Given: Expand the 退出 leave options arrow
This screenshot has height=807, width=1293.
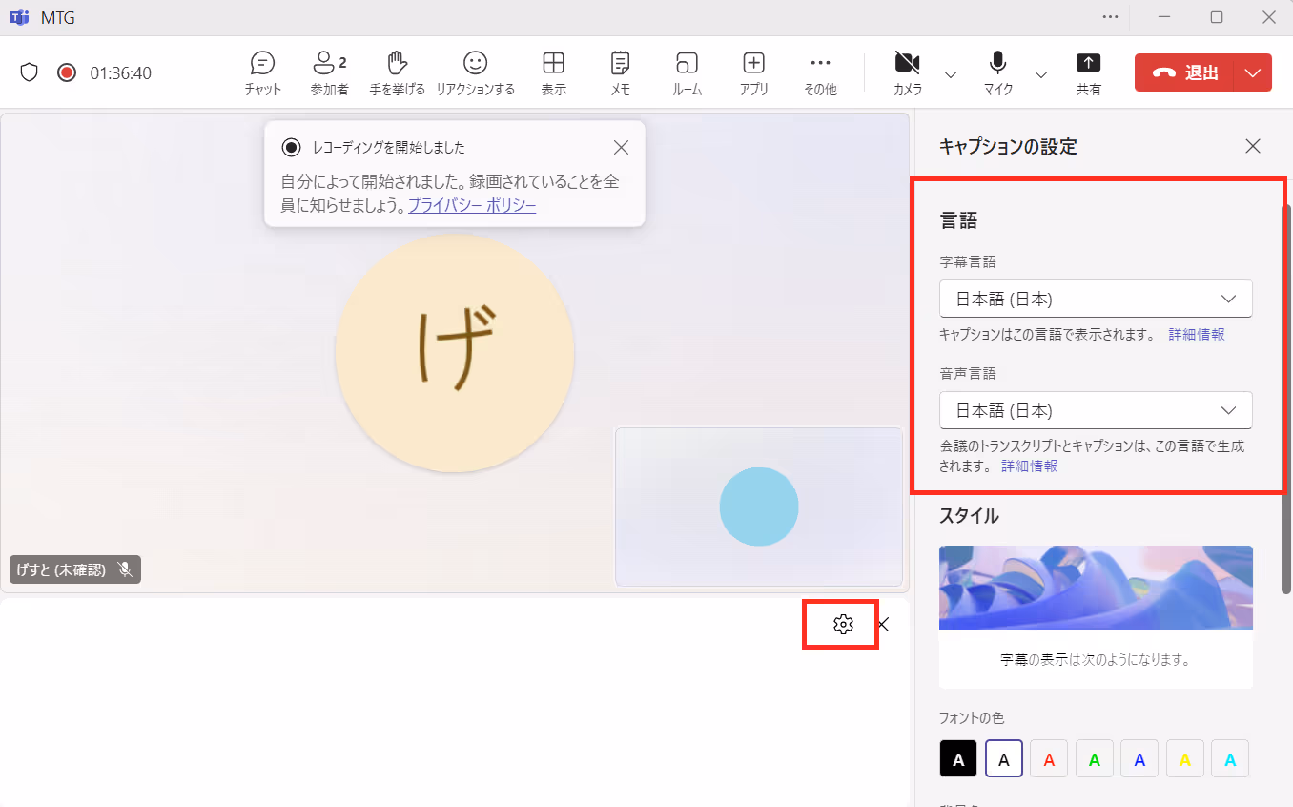Looking at the screenshot, I should click(x=1253, y=72).
